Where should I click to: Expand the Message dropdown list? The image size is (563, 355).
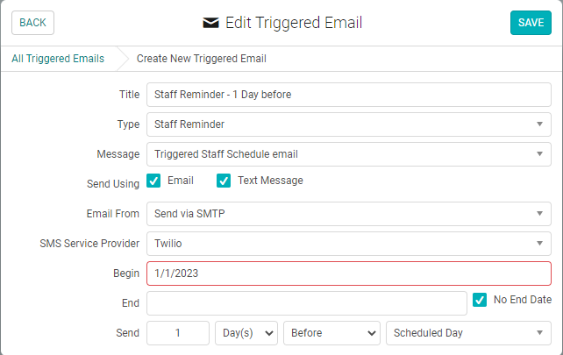349,154
